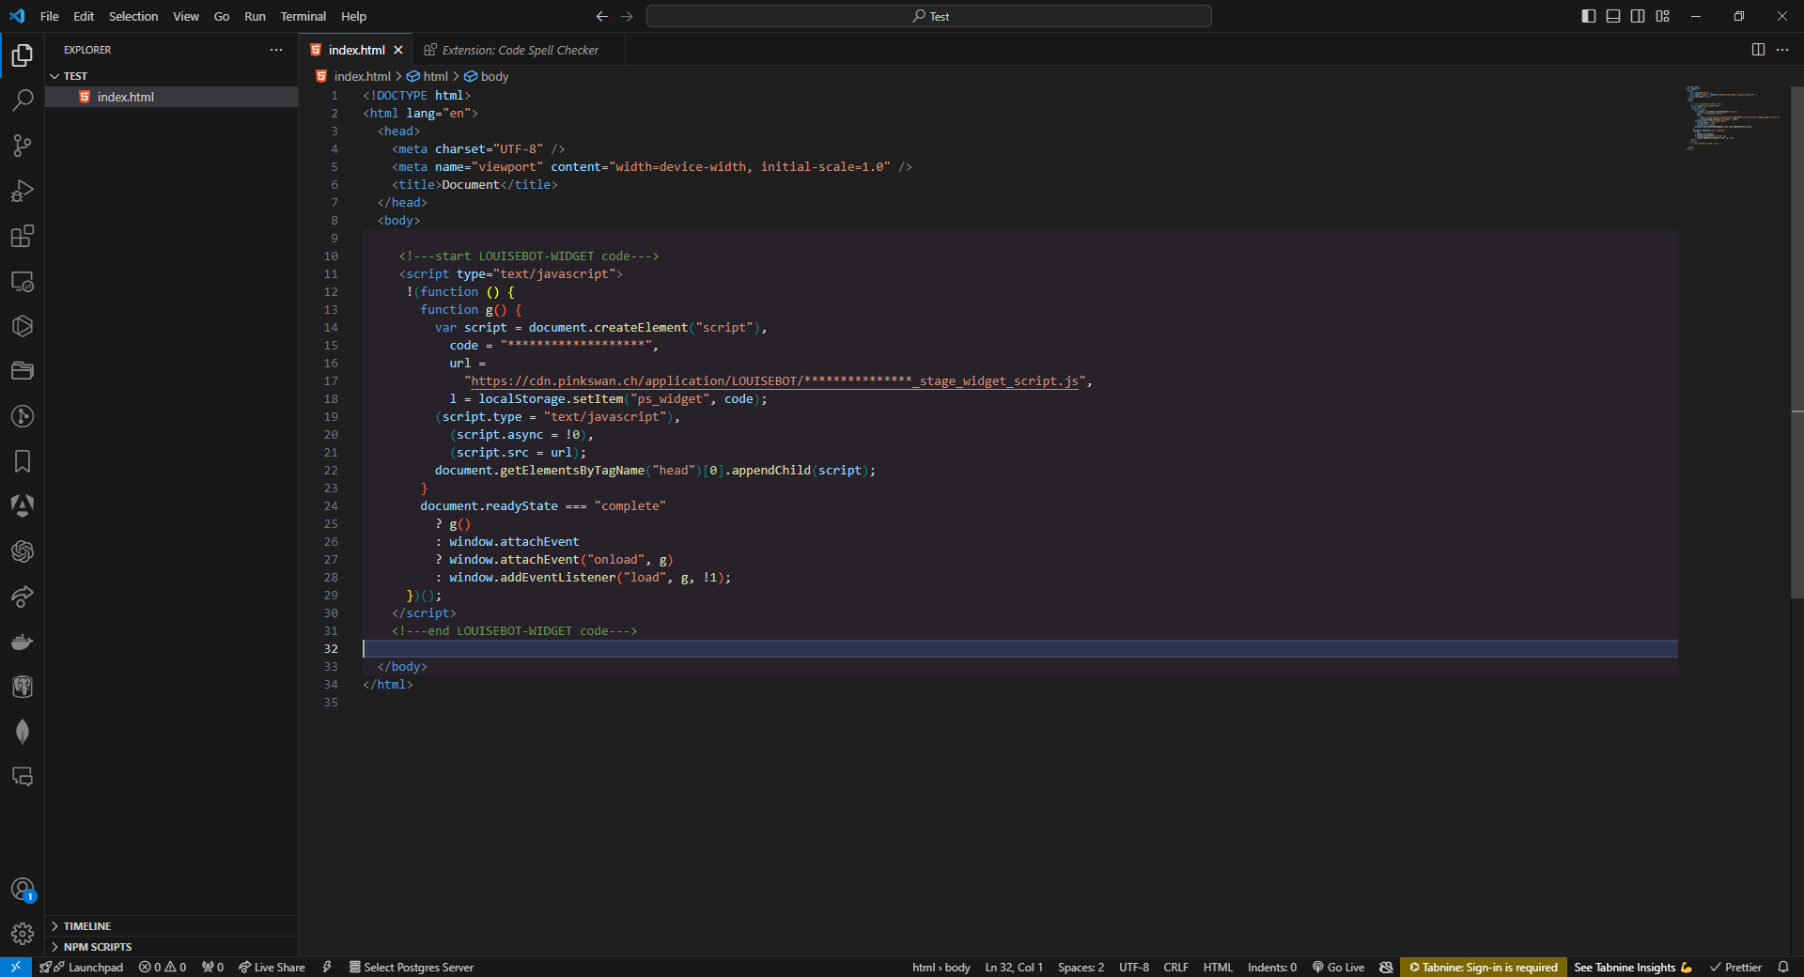Split the editor to the right
The width and height of the screenshot is (1804, 977).
1758,50
